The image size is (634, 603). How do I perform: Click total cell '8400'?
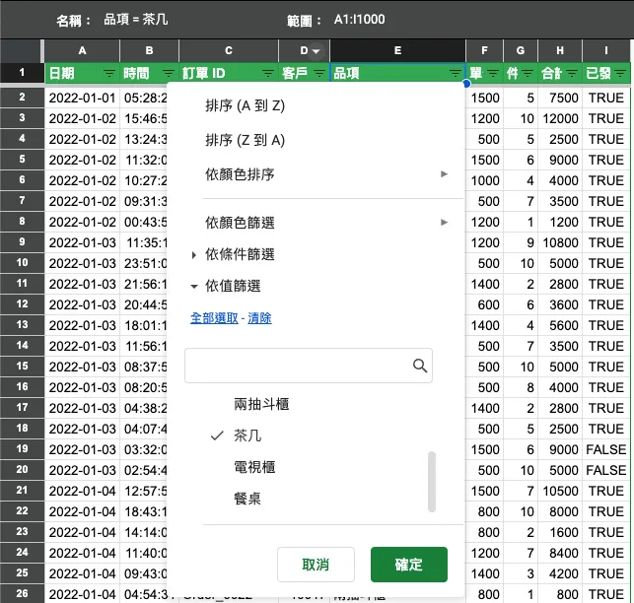point(560,553)
